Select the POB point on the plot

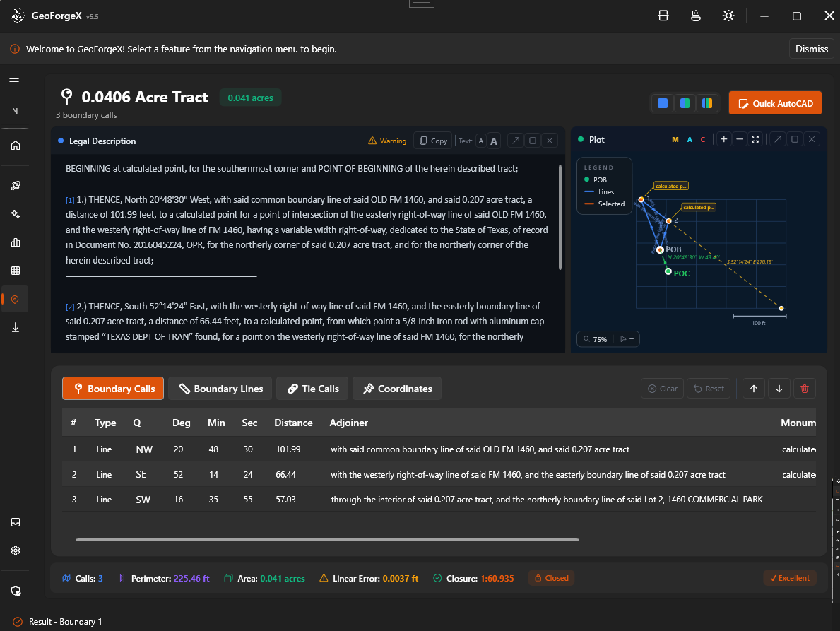click(661, 249)
